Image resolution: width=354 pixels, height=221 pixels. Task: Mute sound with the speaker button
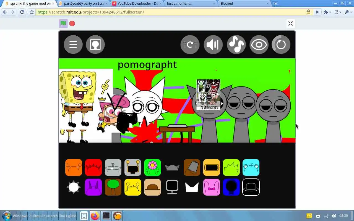point(213,44)
